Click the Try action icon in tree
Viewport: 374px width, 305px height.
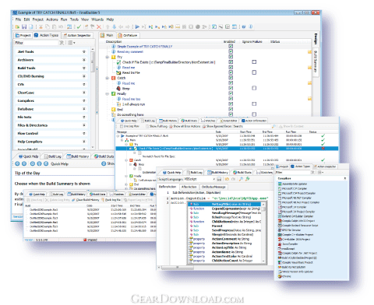click(114, 57)
